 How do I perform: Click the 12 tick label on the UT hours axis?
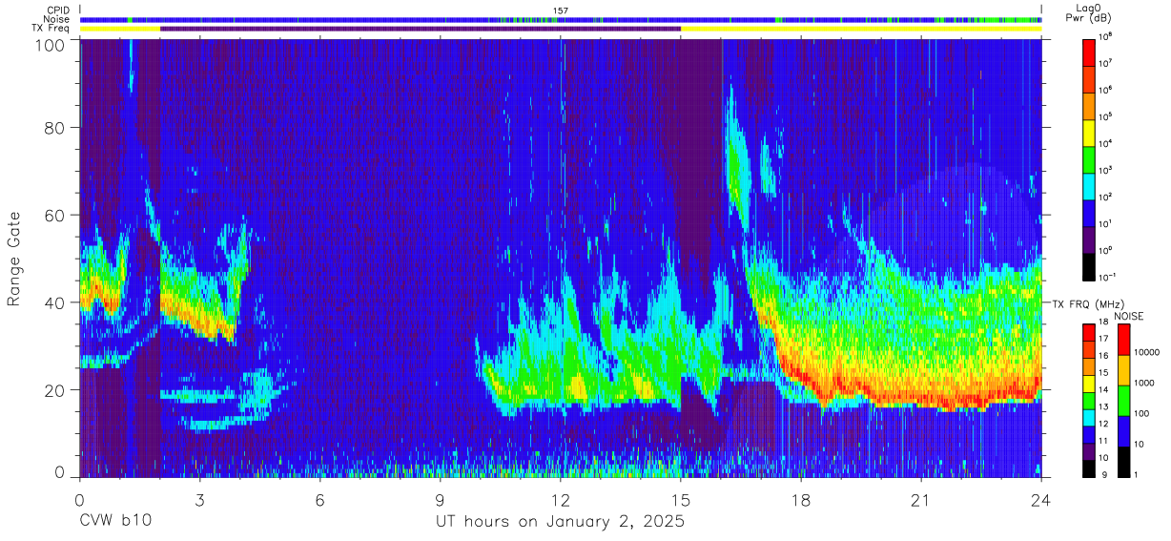click(x=561, y=500)
